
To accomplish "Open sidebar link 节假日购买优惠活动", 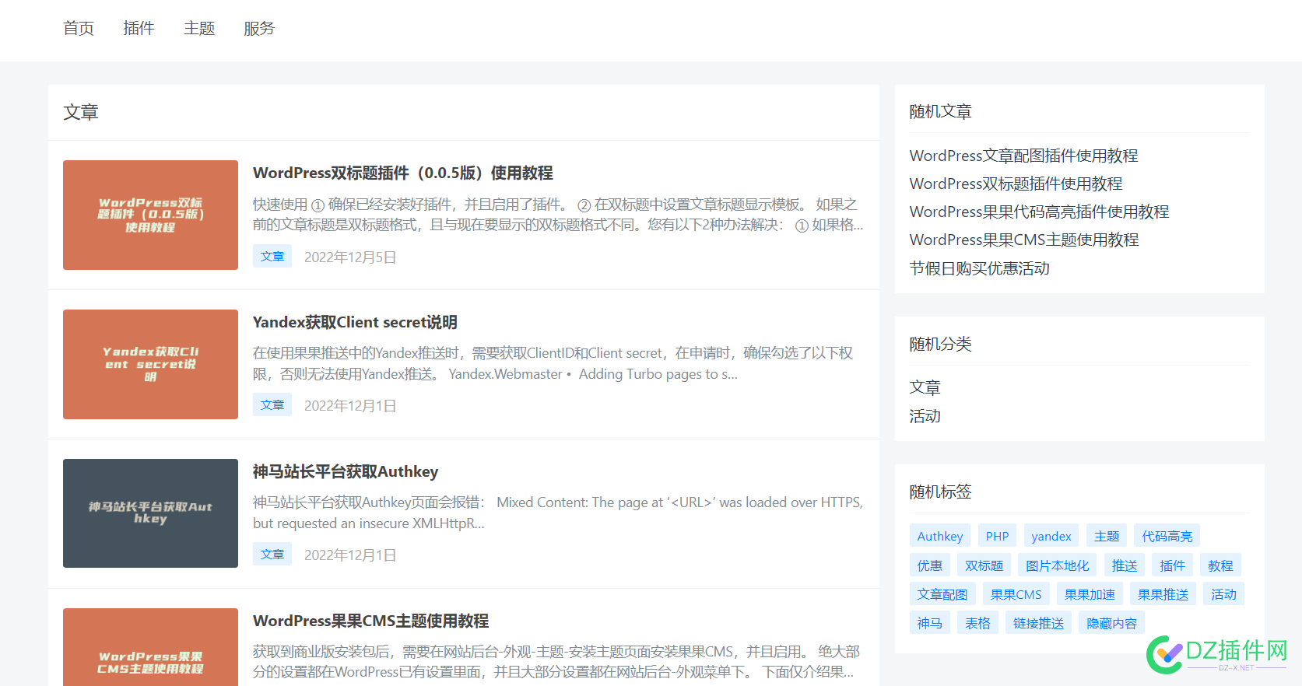I will pos(980,268).
